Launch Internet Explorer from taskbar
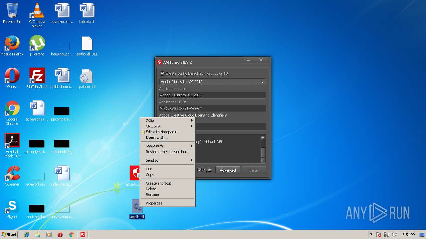426x239 pixels. [27, 235]
